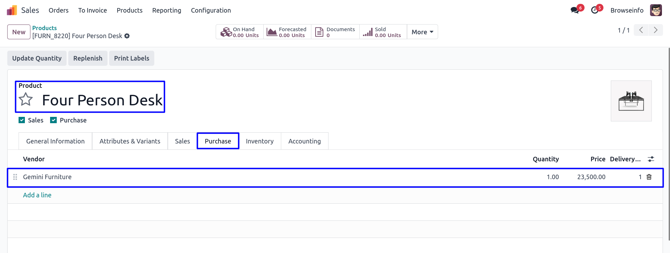
Task: Open the Configuration menu
Action: pyautogui.click(x=211, y=10)
